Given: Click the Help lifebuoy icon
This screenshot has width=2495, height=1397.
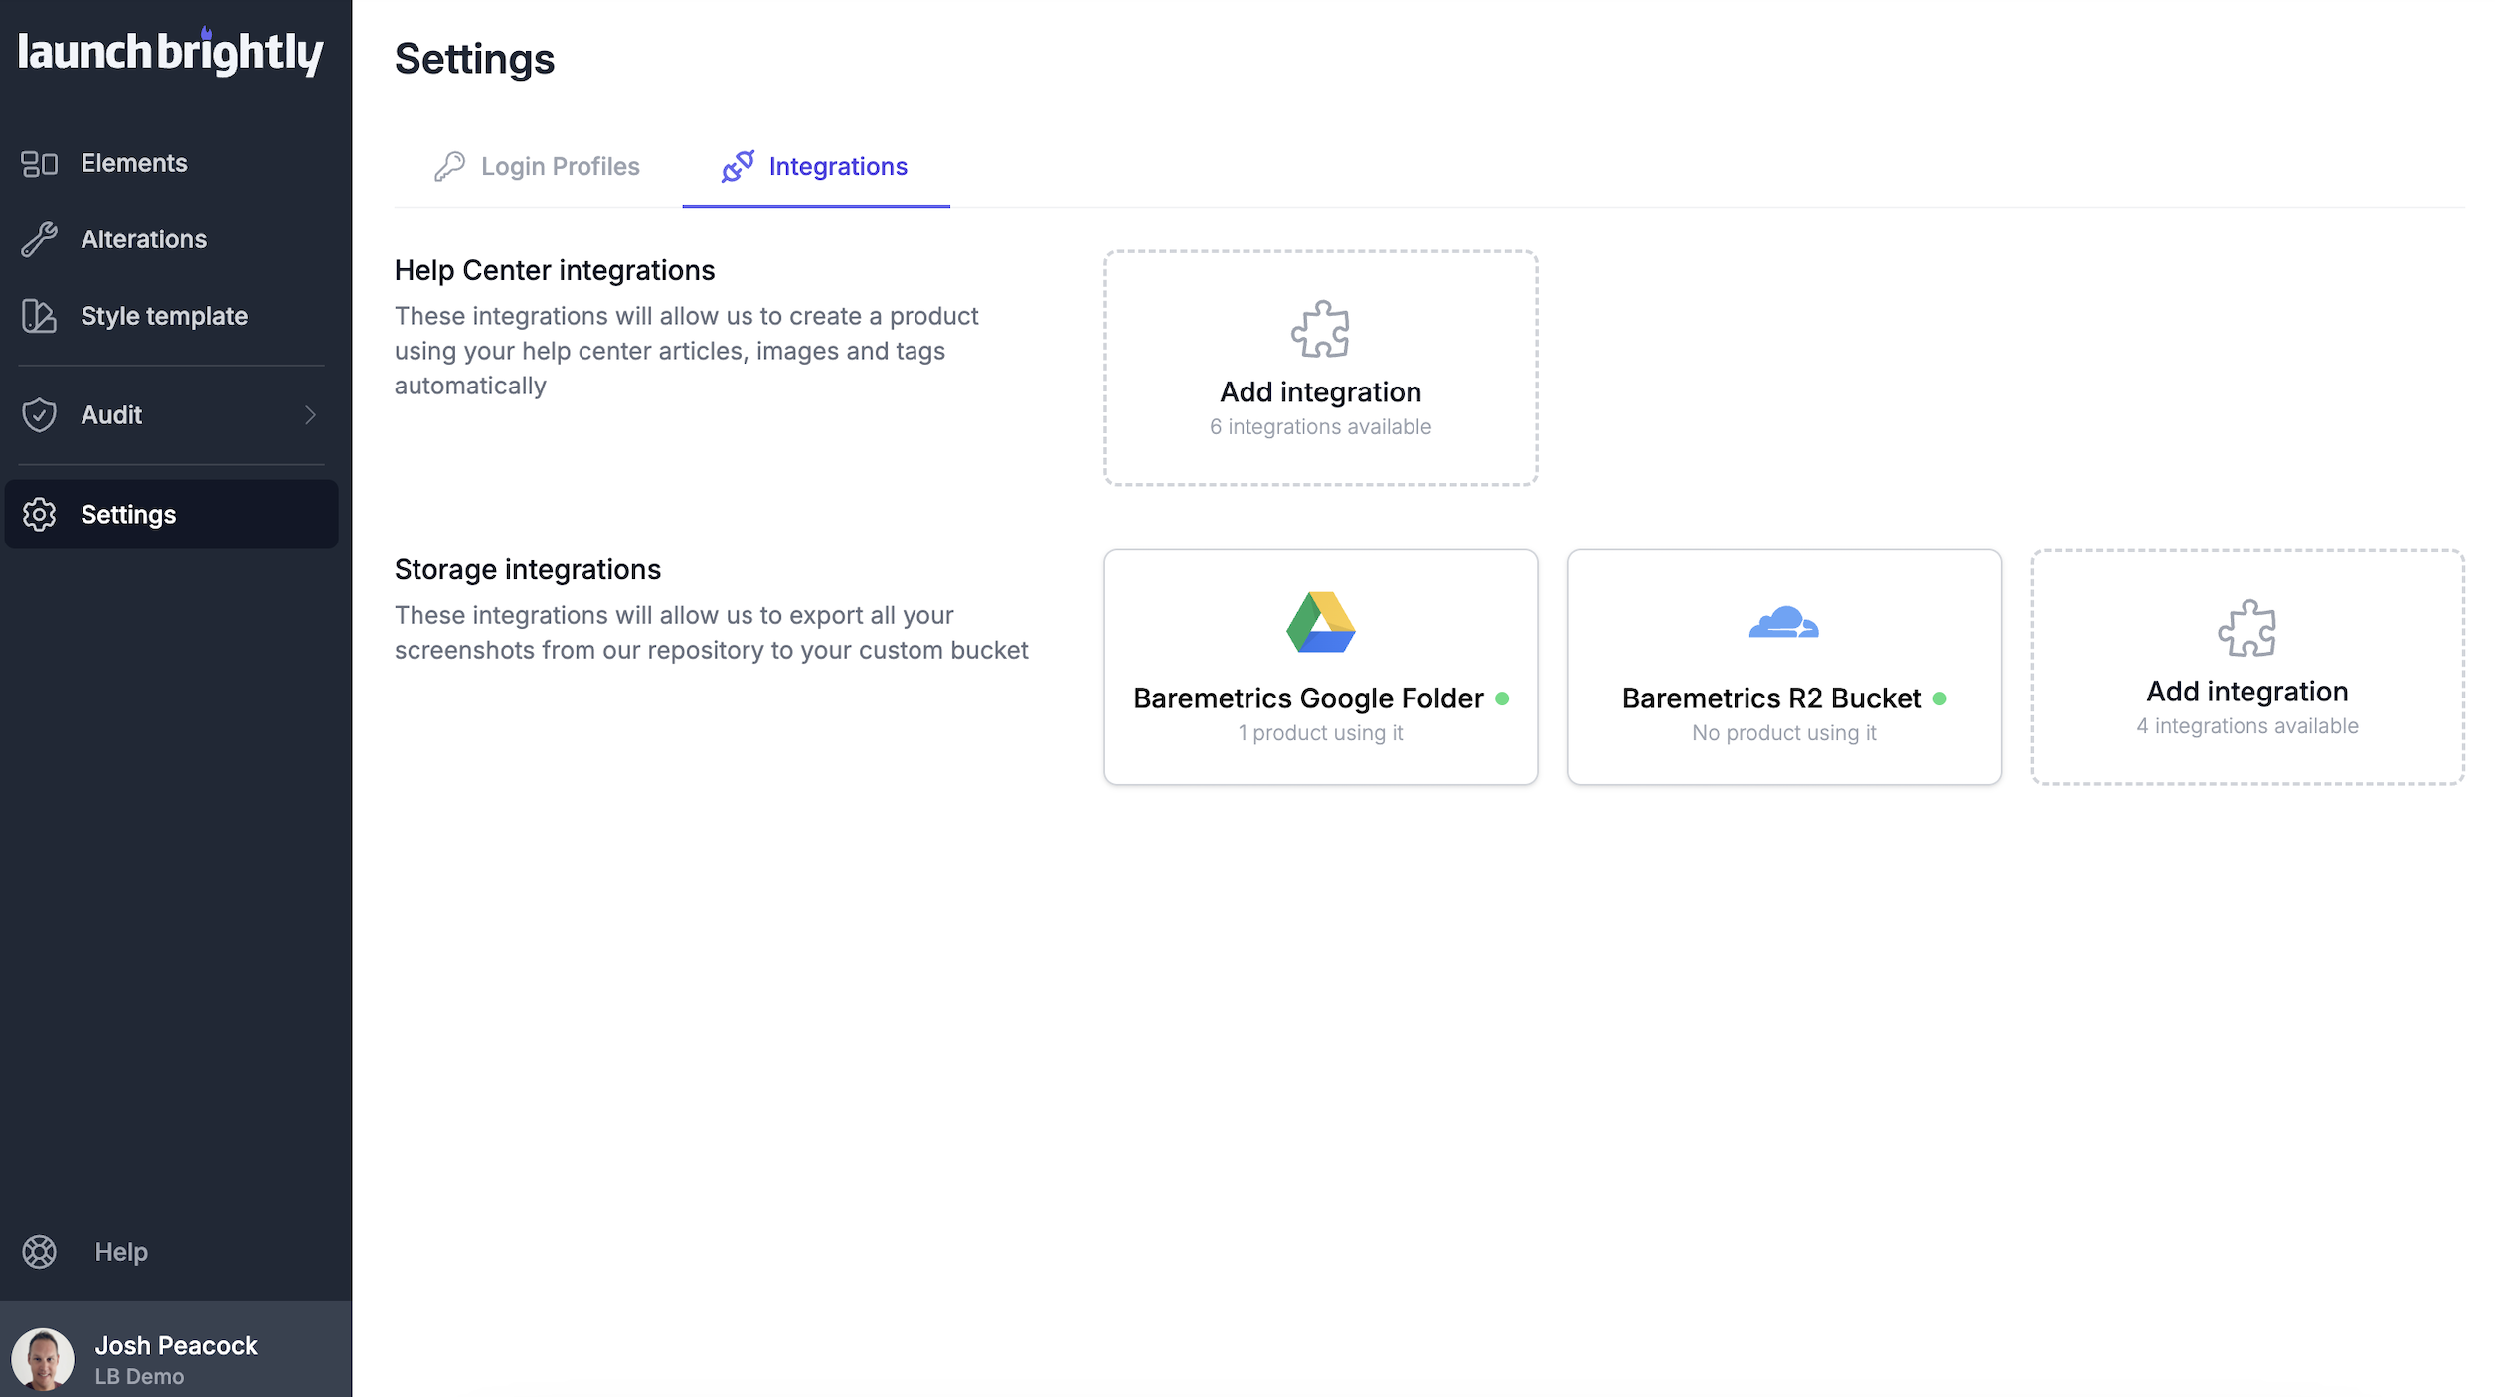Looking at the screenshot, I should click(x=40, y=1252).
